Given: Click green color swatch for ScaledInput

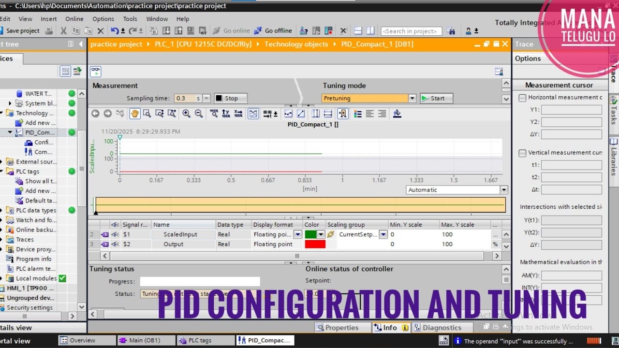Looking at the screenshot, I should tap(310, 234).
